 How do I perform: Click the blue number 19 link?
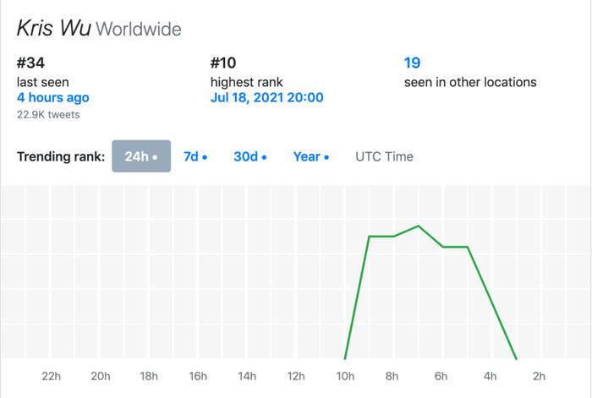(412, 63)
